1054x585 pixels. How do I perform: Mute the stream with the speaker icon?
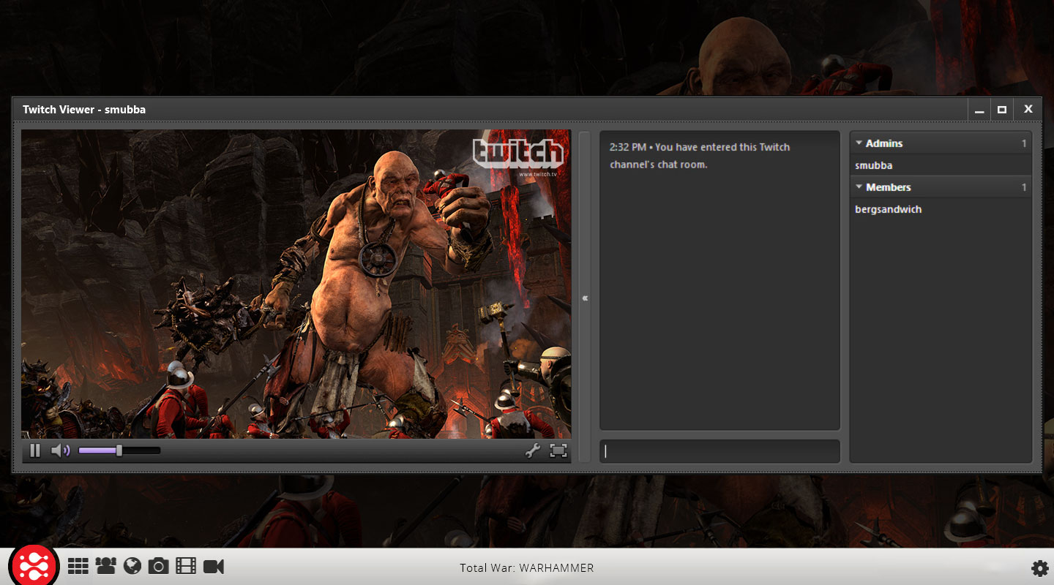[60, 450]
